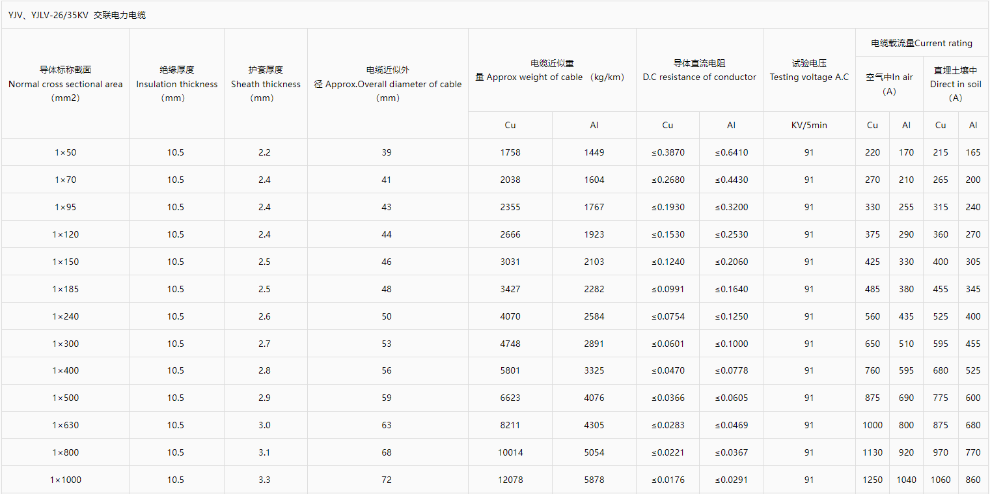Click Direct in soil Cu rating 1060
This screenshot has width=990, height=494.
coord(941,480)
